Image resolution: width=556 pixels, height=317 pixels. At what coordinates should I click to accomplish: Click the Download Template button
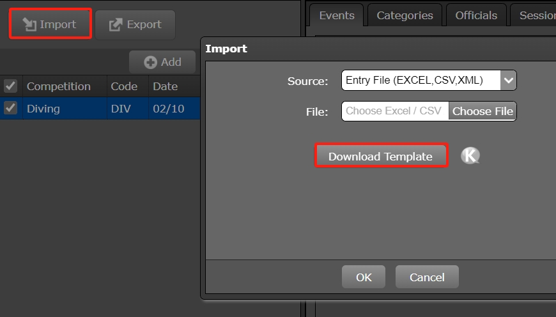[380, 157]
